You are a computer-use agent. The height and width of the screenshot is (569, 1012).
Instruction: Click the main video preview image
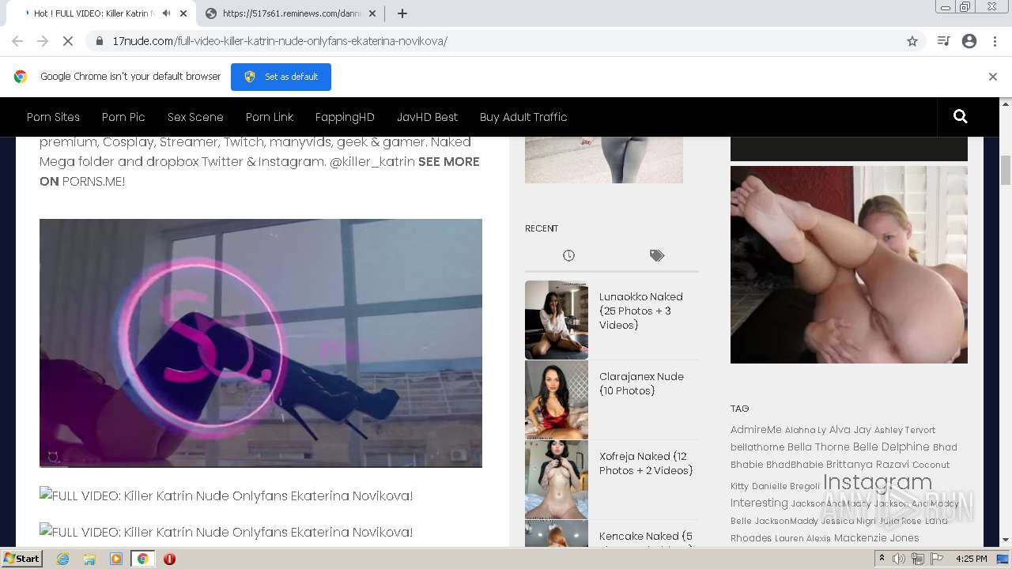261,343
